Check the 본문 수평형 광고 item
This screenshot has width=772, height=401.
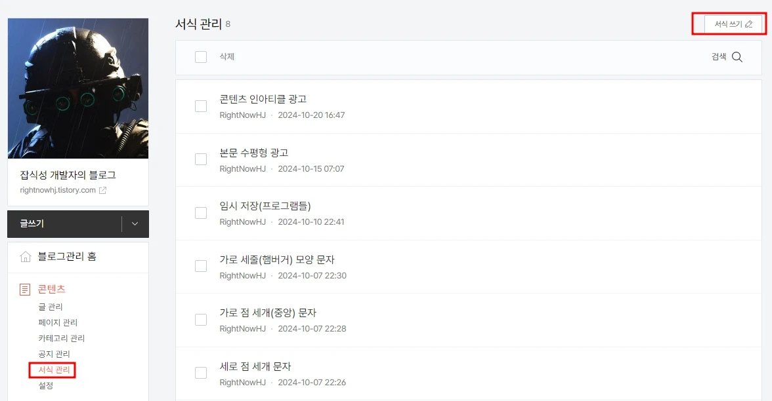pos(200,159)
